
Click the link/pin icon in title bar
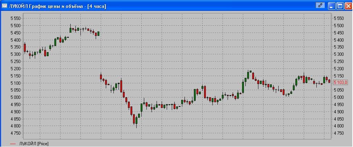320,6
